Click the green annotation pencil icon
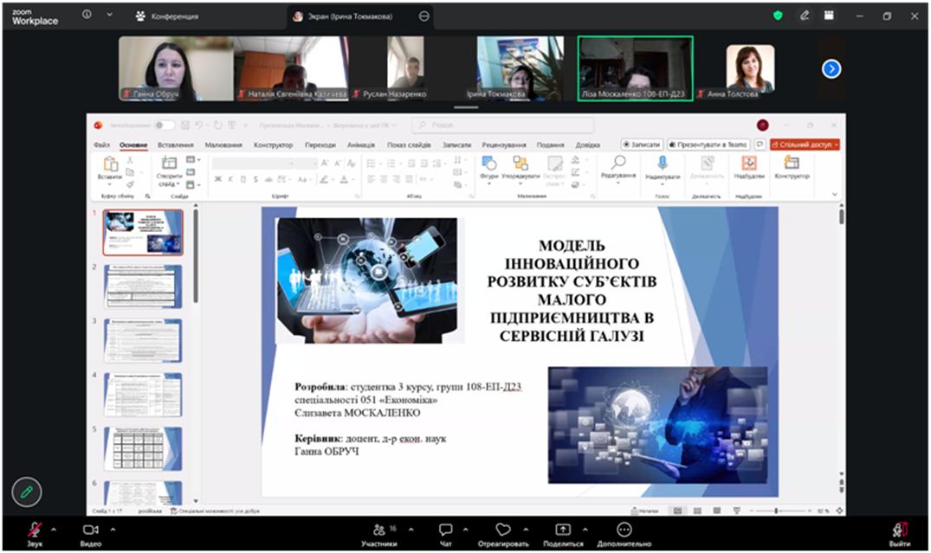This screenshot has height=553, width=931. [x=27, y=492]
